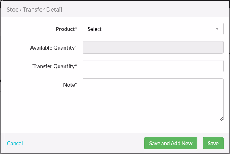Click inside the Note text area

point(153,100)
